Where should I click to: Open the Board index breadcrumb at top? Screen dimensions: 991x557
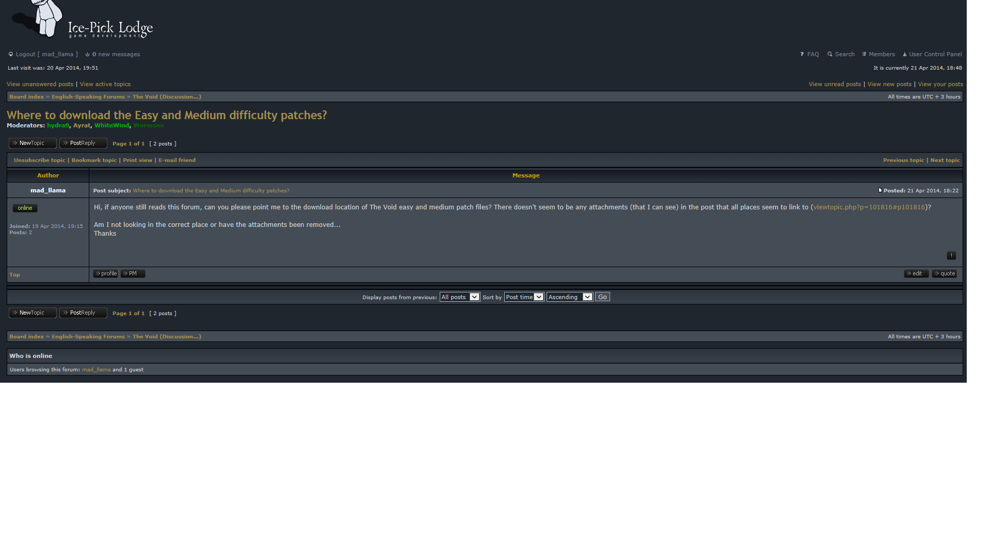tap(26, 97)
